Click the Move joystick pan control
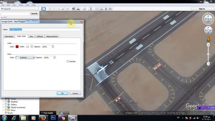 [208, 30]
